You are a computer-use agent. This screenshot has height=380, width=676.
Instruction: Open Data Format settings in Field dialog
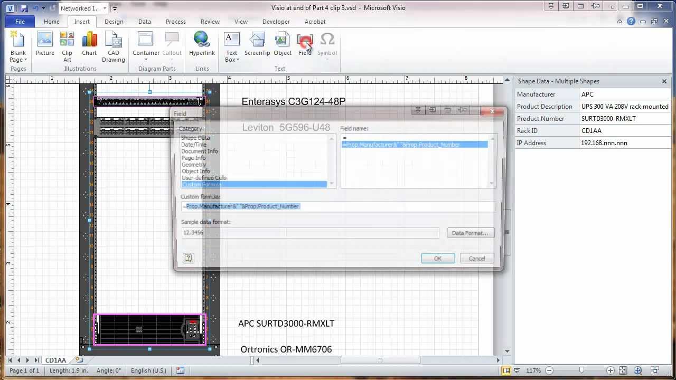[x=470, y=233]
